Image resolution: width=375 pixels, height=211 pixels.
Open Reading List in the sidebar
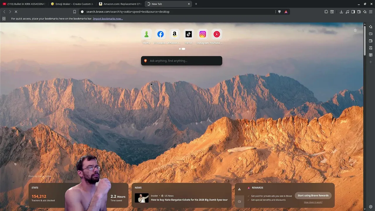371,55
